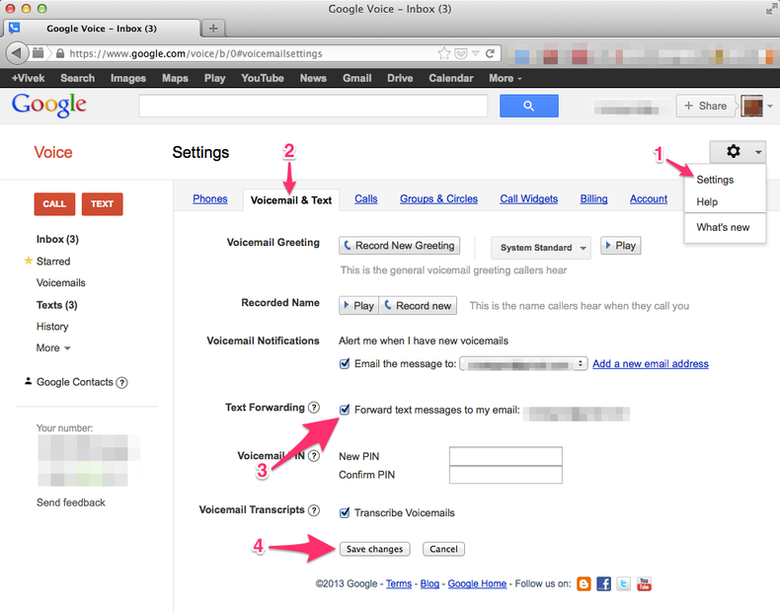Click Record new name button

point(418,305)
